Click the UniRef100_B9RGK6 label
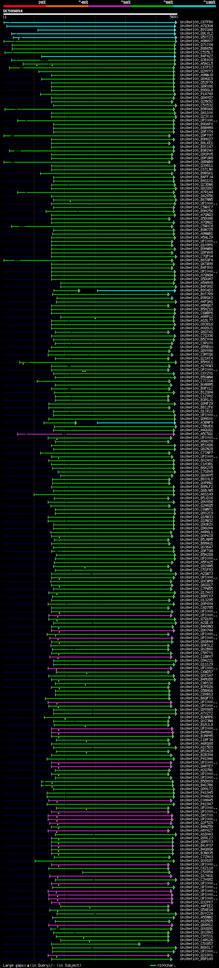219x968 pixels. [196, 109]
